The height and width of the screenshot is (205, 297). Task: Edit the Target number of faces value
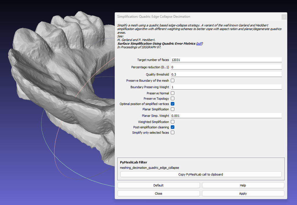pos(226,60)
